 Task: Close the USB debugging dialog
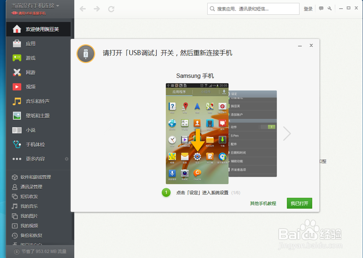(311, 45)
